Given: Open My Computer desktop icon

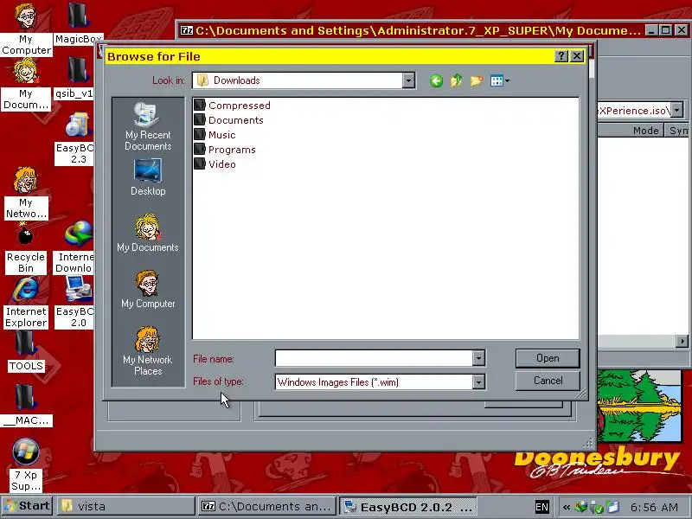Looking at the screenshot, I should [26, 29].
